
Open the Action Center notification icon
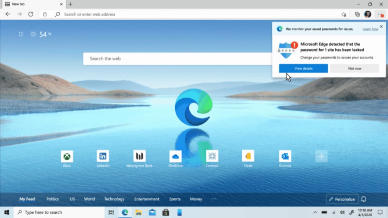[x=380, y=212]
